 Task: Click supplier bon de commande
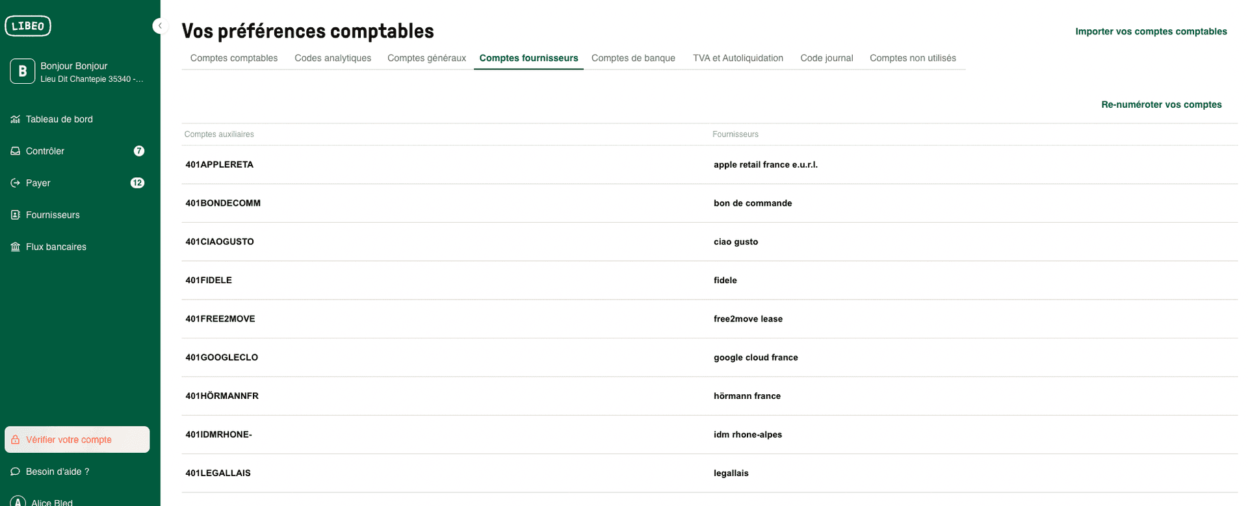[753, 203]
